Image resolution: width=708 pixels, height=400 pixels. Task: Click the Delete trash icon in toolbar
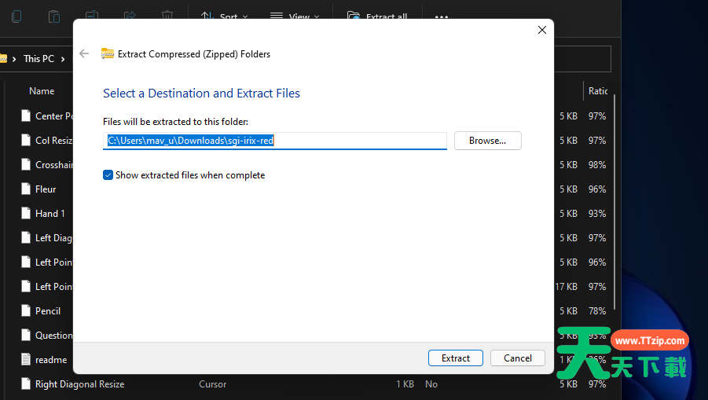167,16
